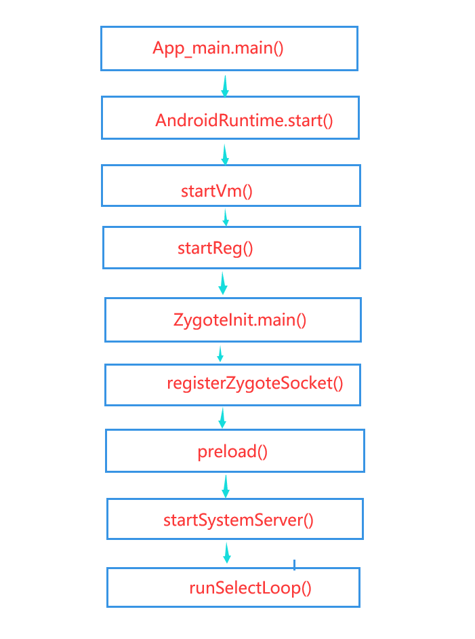Click the arrow between AndroidRuntime.start() and startVm()
Viewport: 475px width, 639px height.
click(225, 153)
